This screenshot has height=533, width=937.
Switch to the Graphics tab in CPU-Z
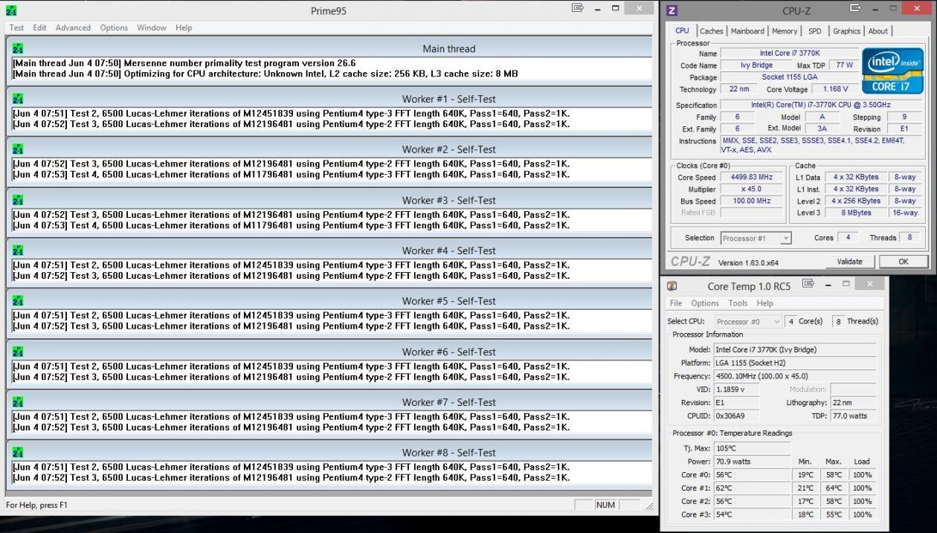click(846, 31)
